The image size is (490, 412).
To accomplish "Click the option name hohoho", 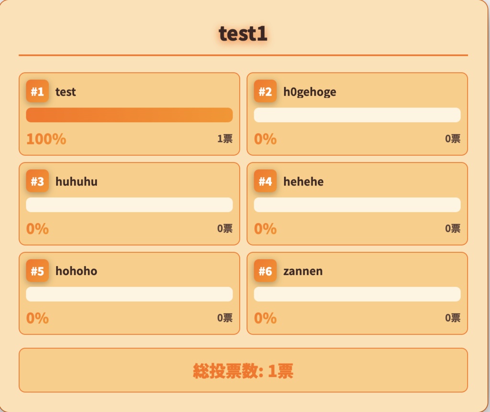I will 76,271.
